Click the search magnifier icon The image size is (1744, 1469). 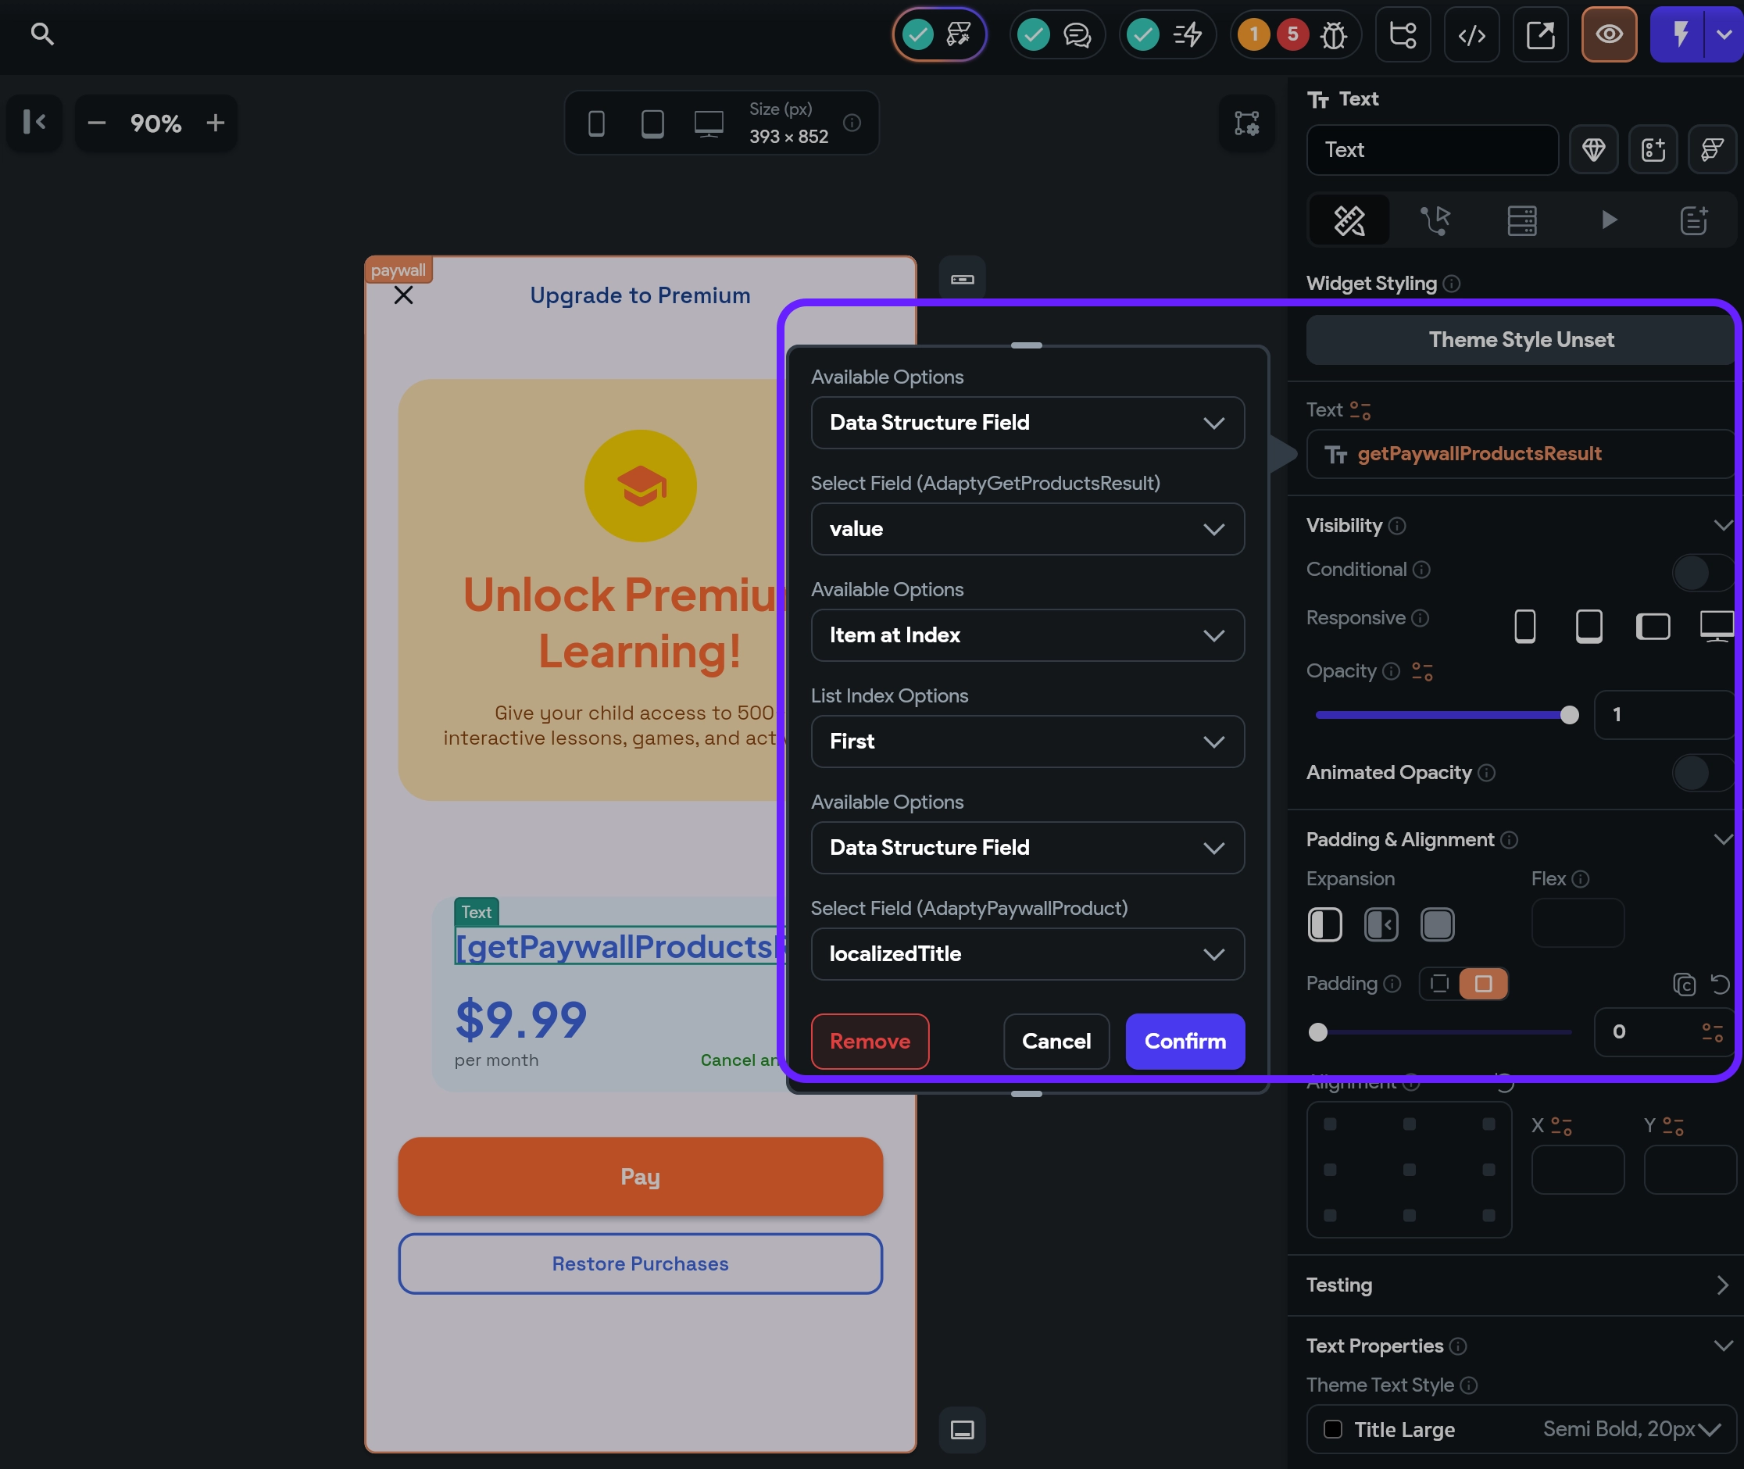pyautogui.click(x=41, y=34)
